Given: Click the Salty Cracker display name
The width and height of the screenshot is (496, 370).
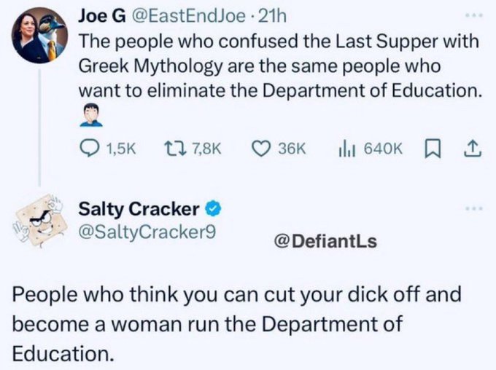Looking at the screenshot, I should pos(139,209).
